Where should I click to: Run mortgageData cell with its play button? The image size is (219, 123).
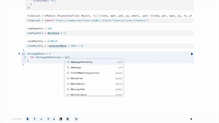(192, 54)
